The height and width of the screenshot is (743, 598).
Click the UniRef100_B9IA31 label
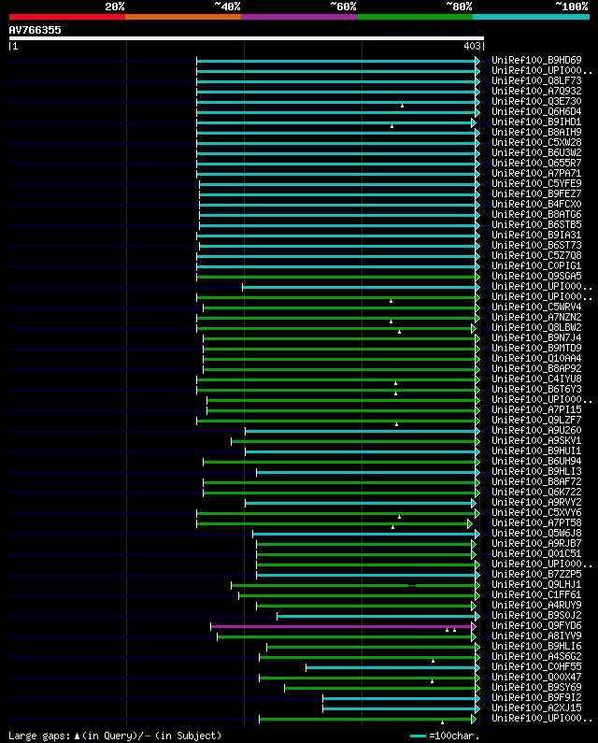[536, 235]
